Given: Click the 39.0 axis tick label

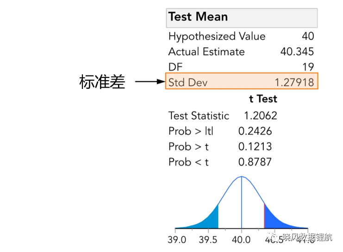Looking at the screenshot, I should click(177, 240).
